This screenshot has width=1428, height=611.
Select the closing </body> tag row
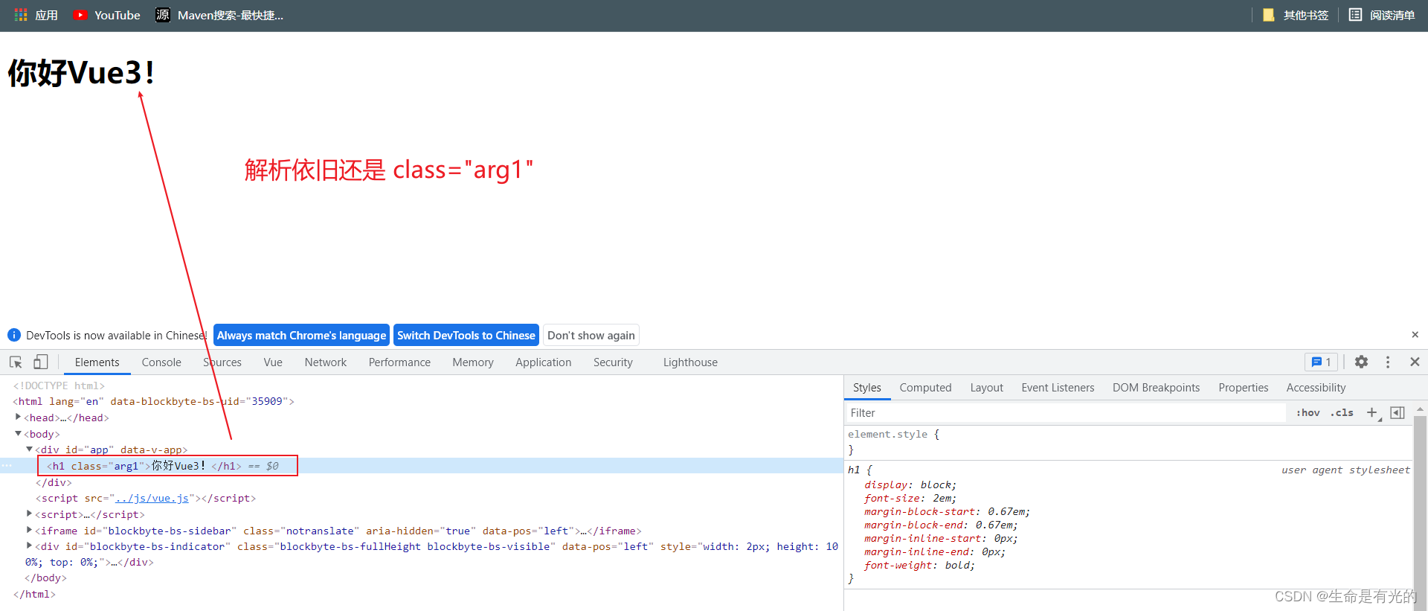(45, 578)
